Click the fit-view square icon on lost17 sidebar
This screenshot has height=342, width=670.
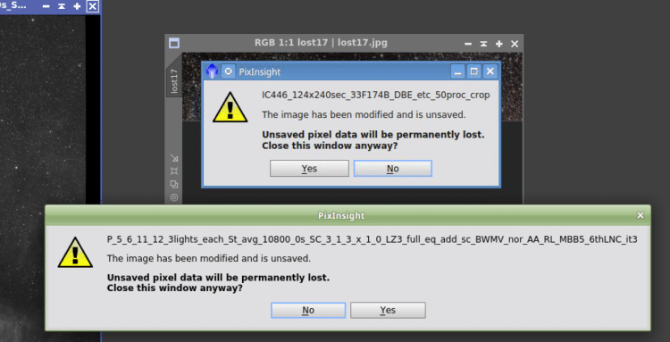point(174,171)
